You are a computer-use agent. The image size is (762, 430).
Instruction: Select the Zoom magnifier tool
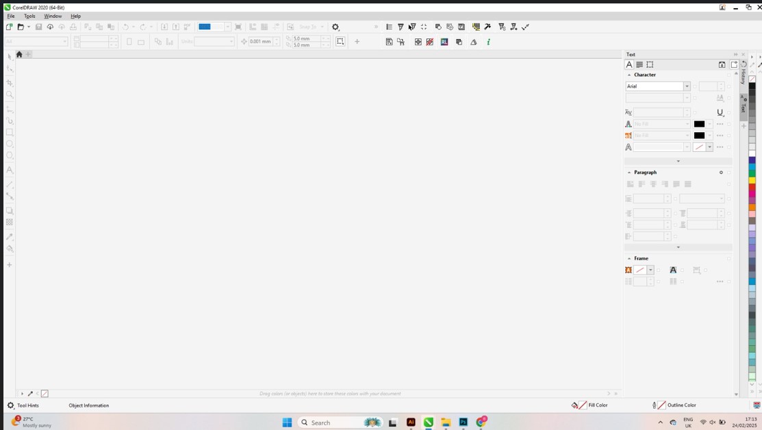[x=9, y=94]
